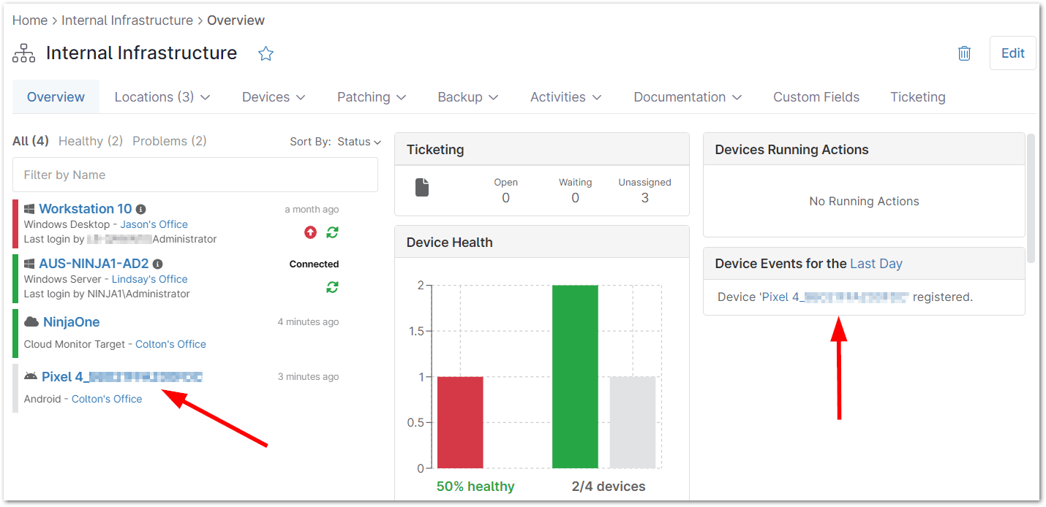The height and width of the screenshot is (507, 1046).
Task: Open the Sort By Status dropdown
Action: coord(358,142)
